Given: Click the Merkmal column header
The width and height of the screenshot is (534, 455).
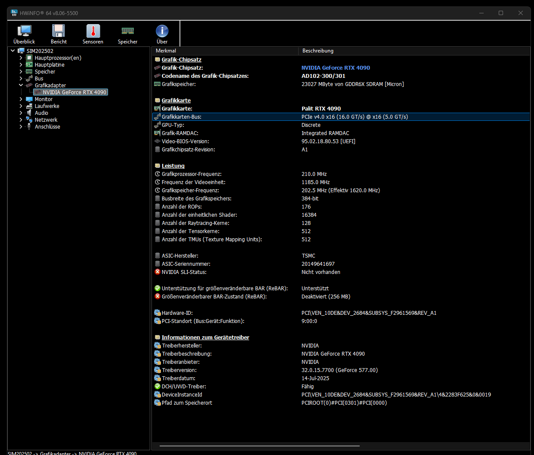Looking at the screenshot, I should click(x=225, y=51).
